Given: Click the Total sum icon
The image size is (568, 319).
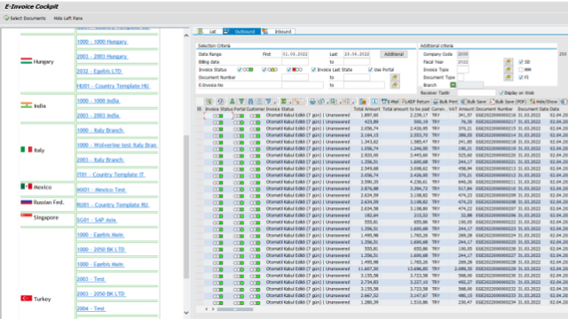Looking at the screenshot, I should (284, 102).
